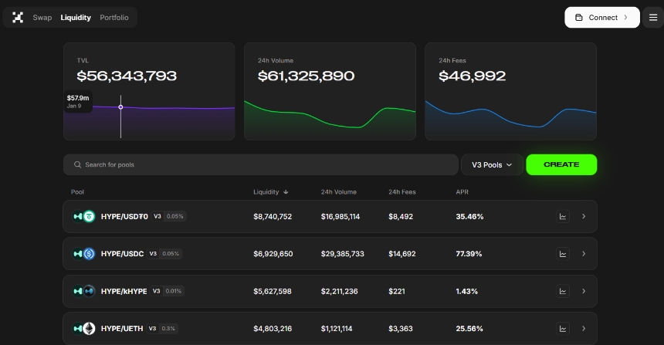Viewport: 664px width, 345px height.
Task: Click the app logo in the top-left corner
Action: tap(18, 18)
